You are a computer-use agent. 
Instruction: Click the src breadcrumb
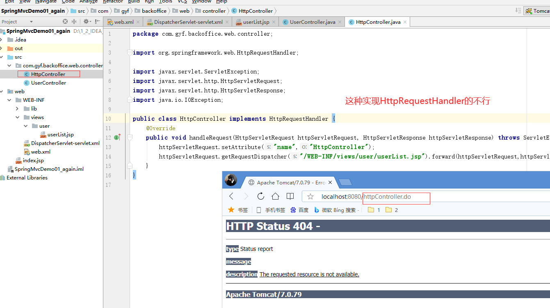(78, 11)
